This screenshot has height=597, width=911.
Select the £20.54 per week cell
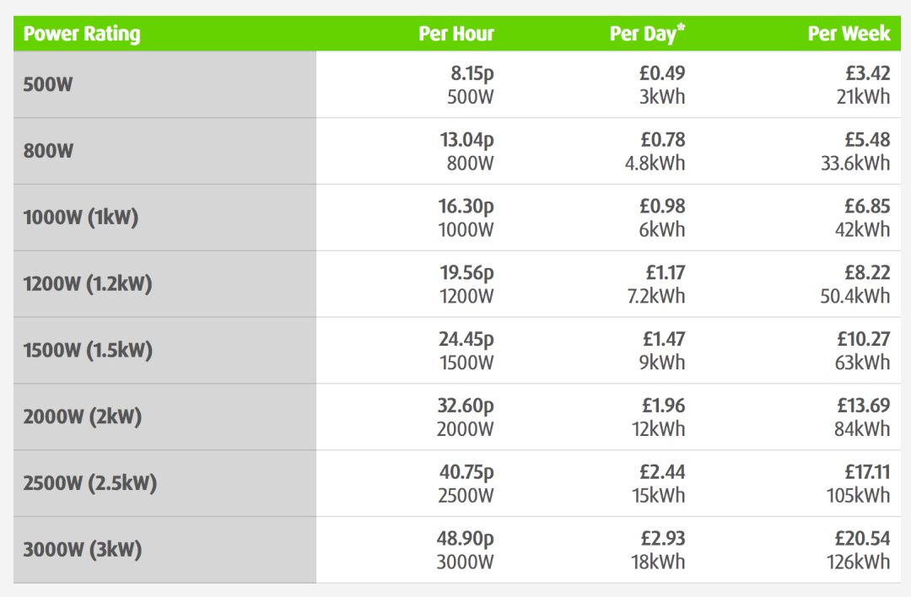pos(862,539)
